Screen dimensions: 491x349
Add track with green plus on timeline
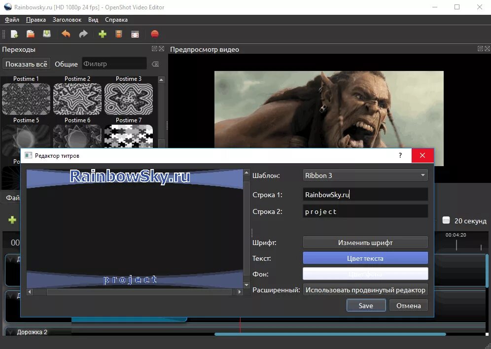point(12,220)
